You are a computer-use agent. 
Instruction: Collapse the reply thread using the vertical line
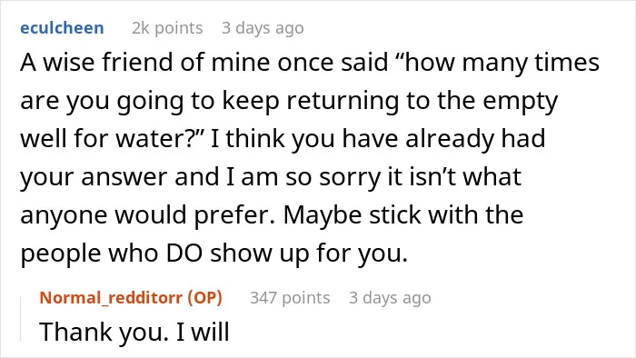tap(21, 319)
